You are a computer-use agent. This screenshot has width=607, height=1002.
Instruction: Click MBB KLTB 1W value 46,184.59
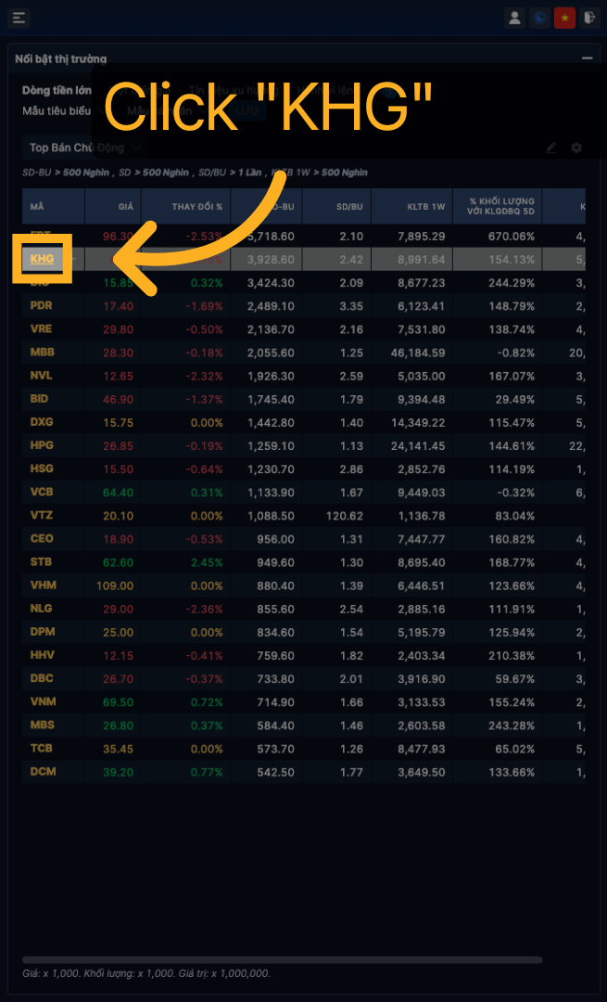416,353
